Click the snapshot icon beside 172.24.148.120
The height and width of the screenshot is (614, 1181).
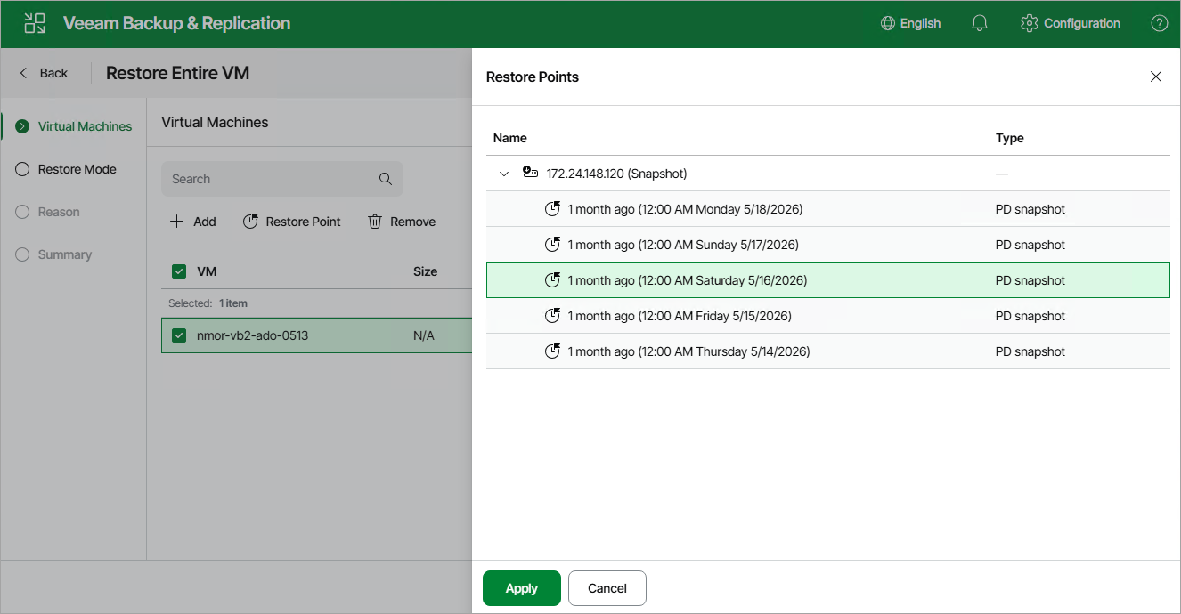[530, 174]
